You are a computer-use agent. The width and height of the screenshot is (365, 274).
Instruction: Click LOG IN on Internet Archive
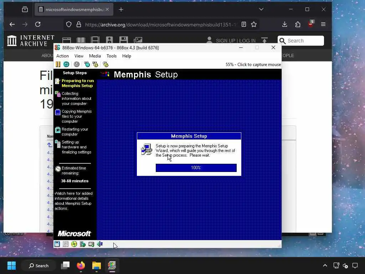[247, 41]
